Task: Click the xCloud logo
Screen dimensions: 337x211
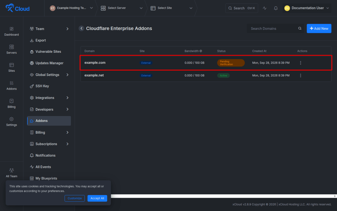Action: tap(18, 8)
